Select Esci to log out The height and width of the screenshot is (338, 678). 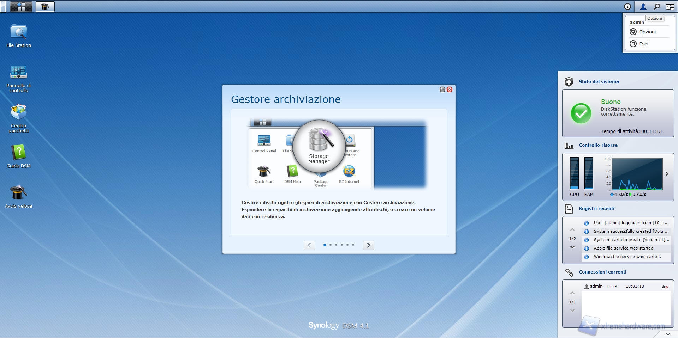pos(643,44)
